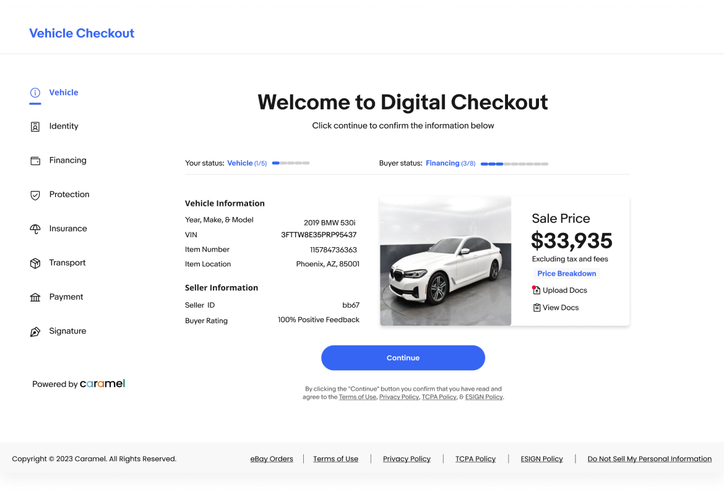
Task: Click the Transport package icon
Action: pyautogui.click(x=35, y=263)
